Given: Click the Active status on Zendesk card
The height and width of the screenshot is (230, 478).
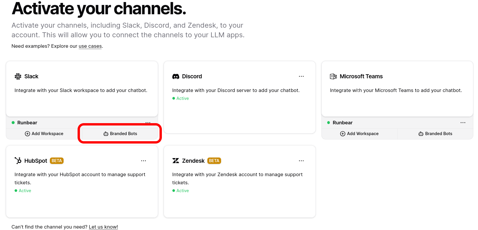Looking at the screenshot, I should point(181,191).
